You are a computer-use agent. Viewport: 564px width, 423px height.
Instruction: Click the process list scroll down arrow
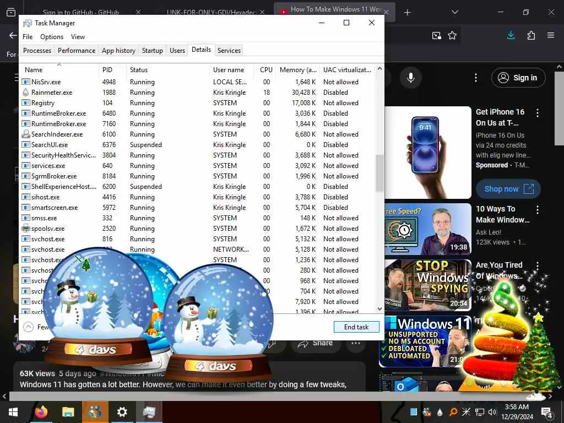(x=379, y=308)
